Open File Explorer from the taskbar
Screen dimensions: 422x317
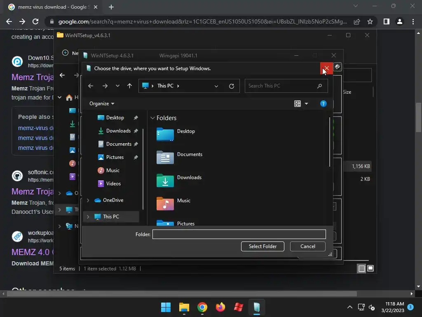coord(184,307)
